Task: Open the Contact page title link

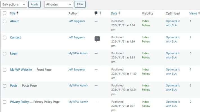Action: 15,37
